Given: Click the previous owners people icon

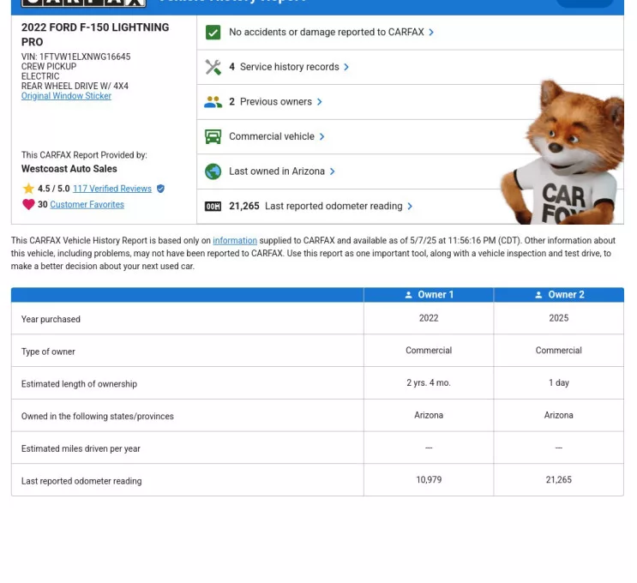Looking at the screenshot, I should [x=213, y=102].
